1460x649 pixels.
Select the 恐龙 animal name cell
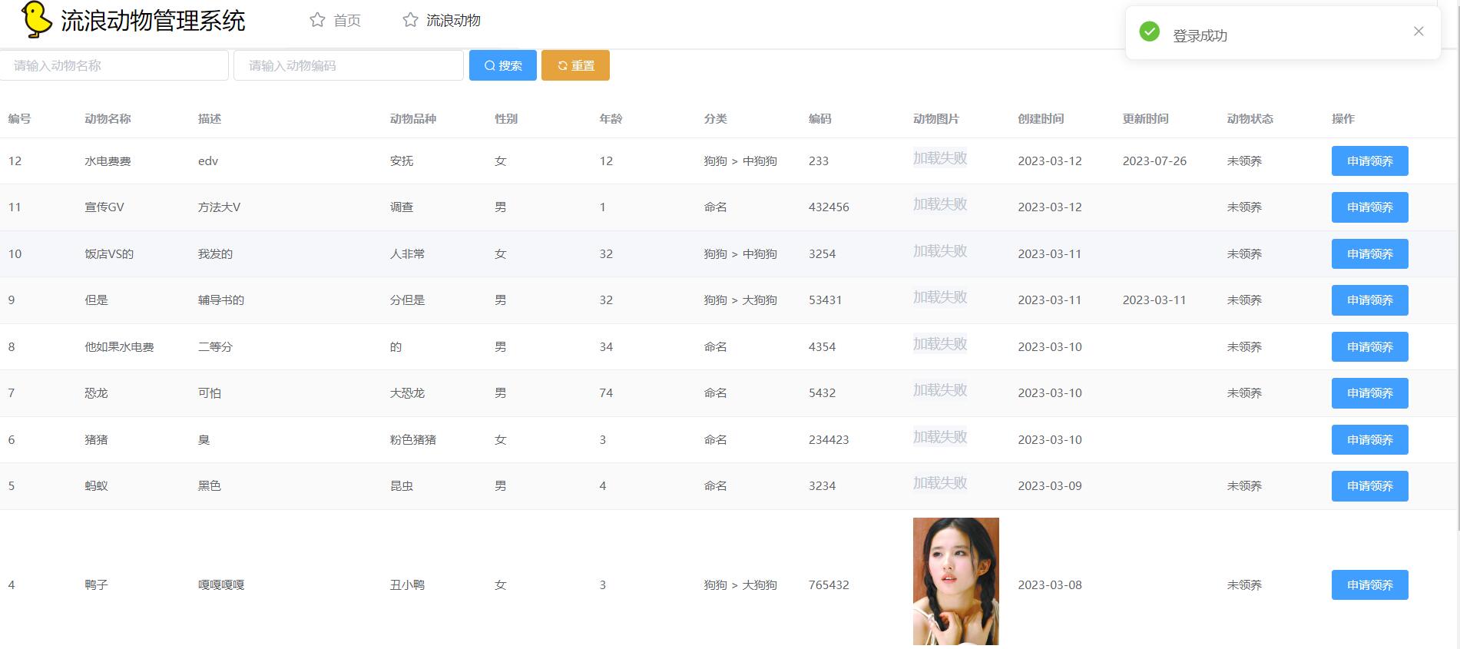pyautogui.click(x=96, y=393)
